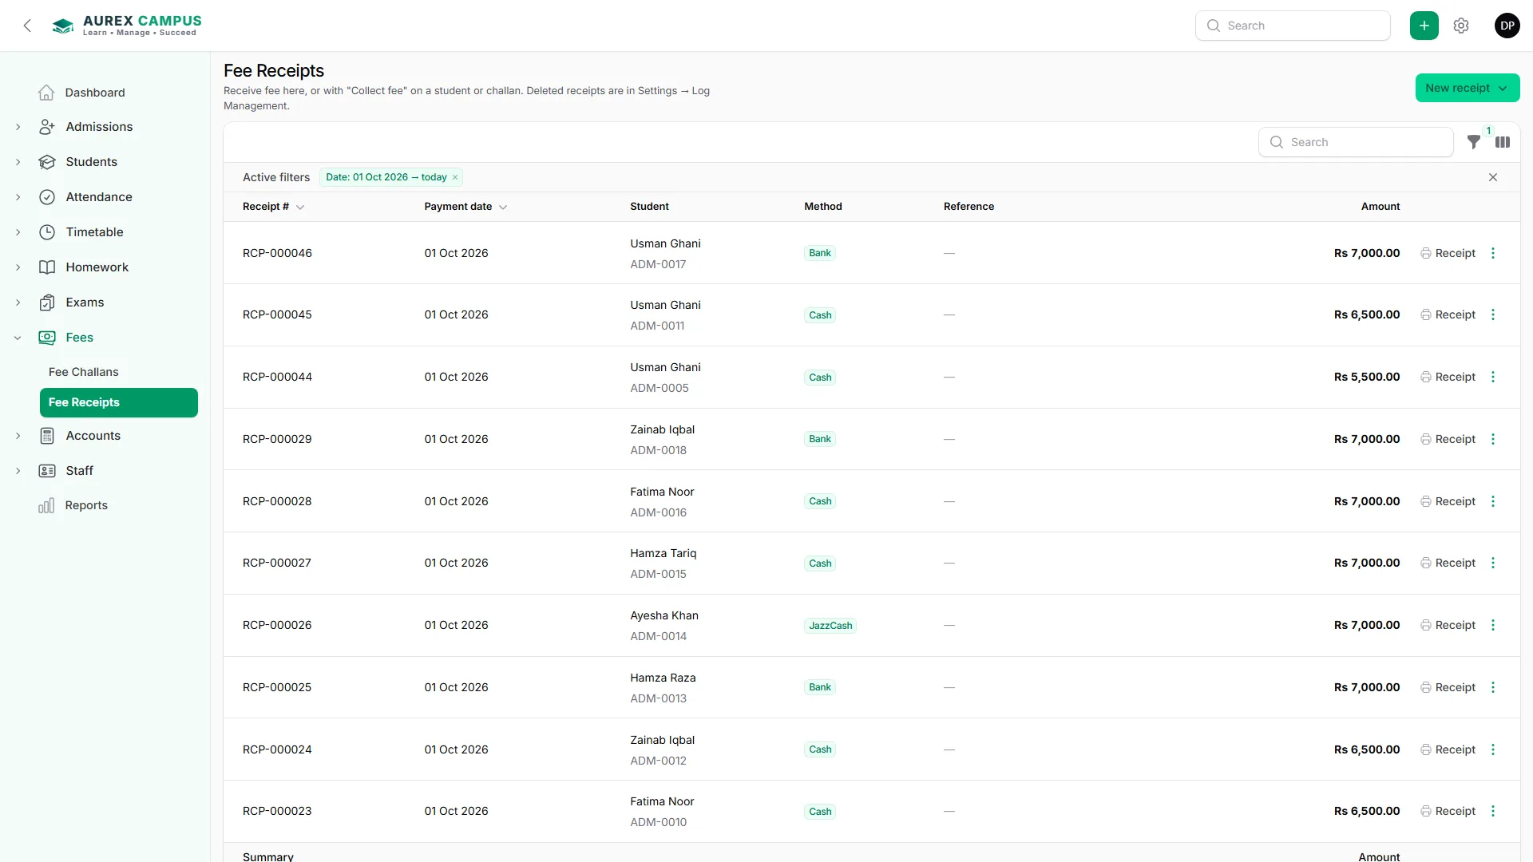Open Fee Challans page

click(83, 372)
